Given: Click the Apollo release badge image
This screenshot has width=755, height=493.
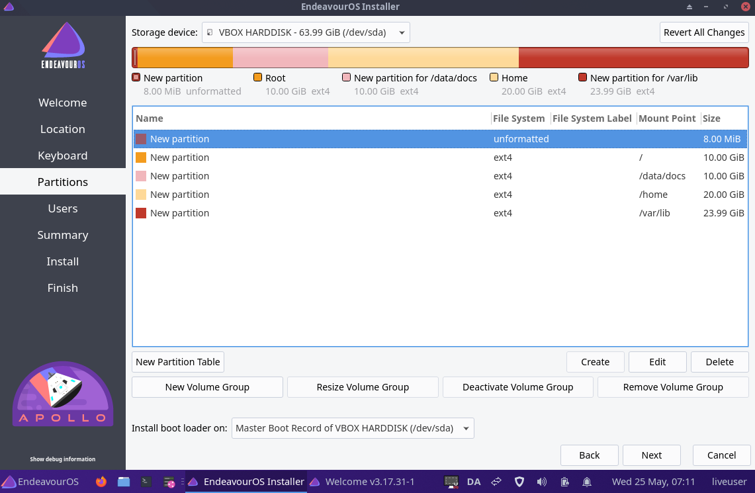Looking at the screenshot, I should (63, 394).
